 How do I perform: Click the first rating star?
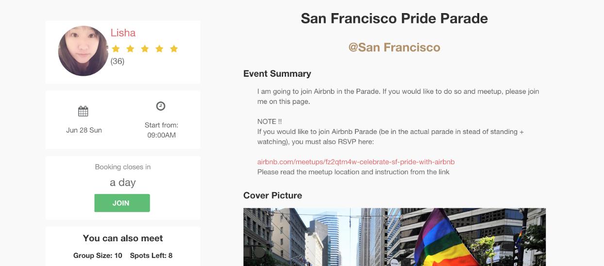coord(116,49)
